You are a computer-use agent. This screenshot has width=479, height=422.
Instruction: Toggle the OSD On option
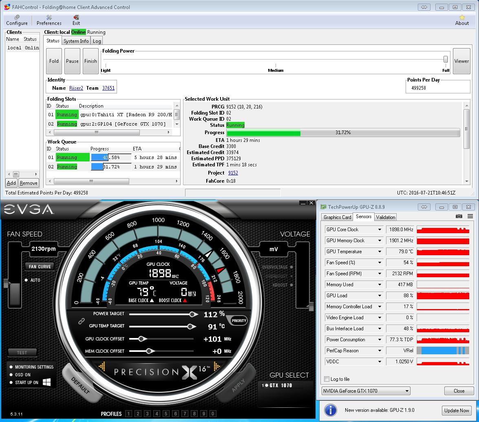tap(11, 375)
